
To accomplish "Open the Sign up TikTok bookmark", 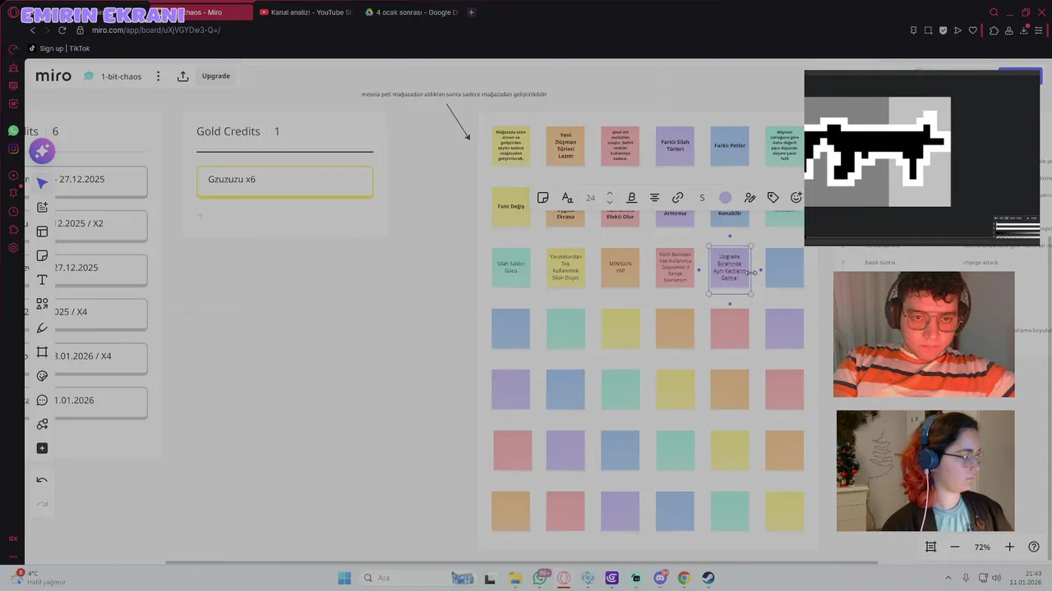I will tap(59, 48).
